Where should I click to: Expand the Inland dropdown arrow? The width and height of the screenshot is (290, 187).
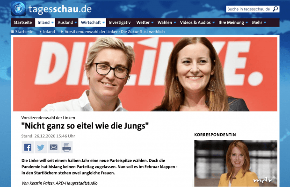point(52,22)
